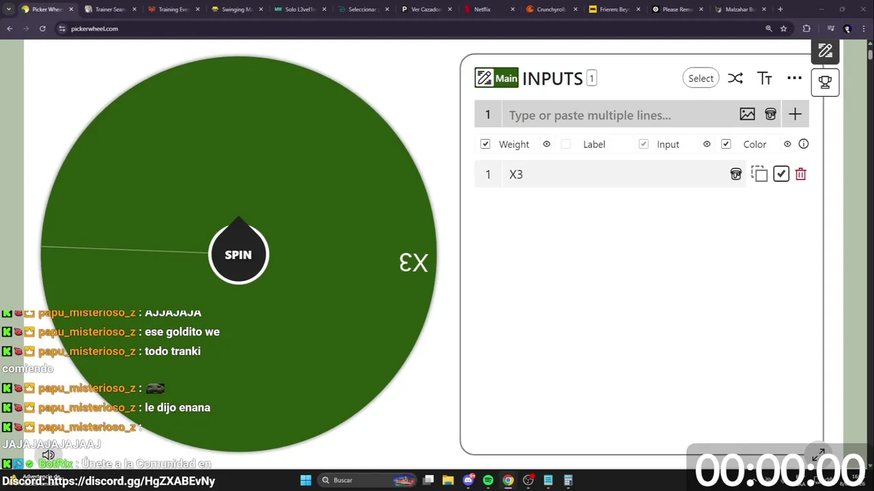Open the tab search dropdown arrow
Screen dimensions: 874x491
[8, 10]
